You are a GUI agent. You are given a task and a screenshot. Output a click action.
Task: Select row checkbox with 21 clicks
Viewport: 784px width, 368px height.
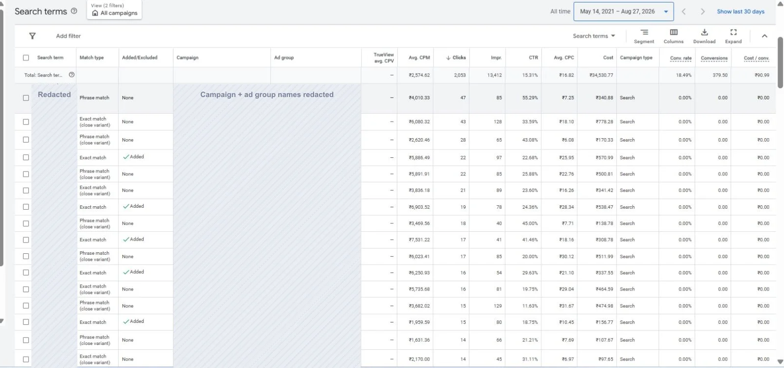(x=26, y=191)
